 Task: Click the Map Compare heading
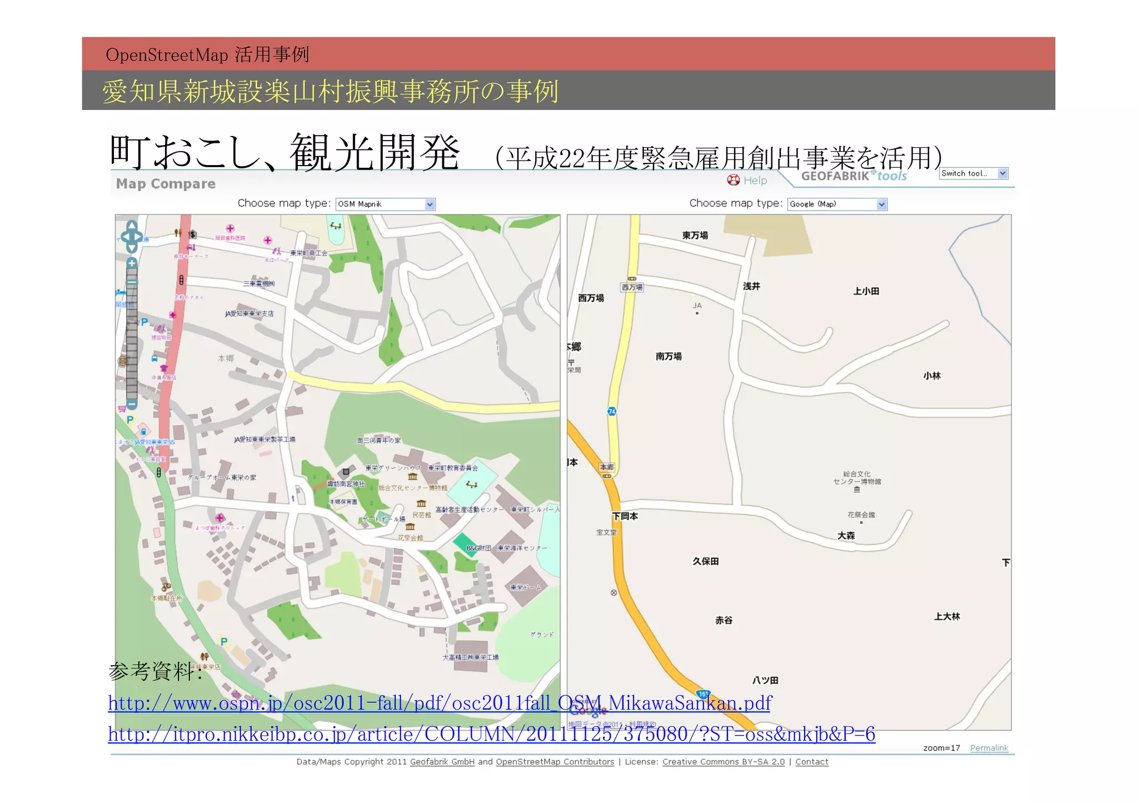[166, 183]
